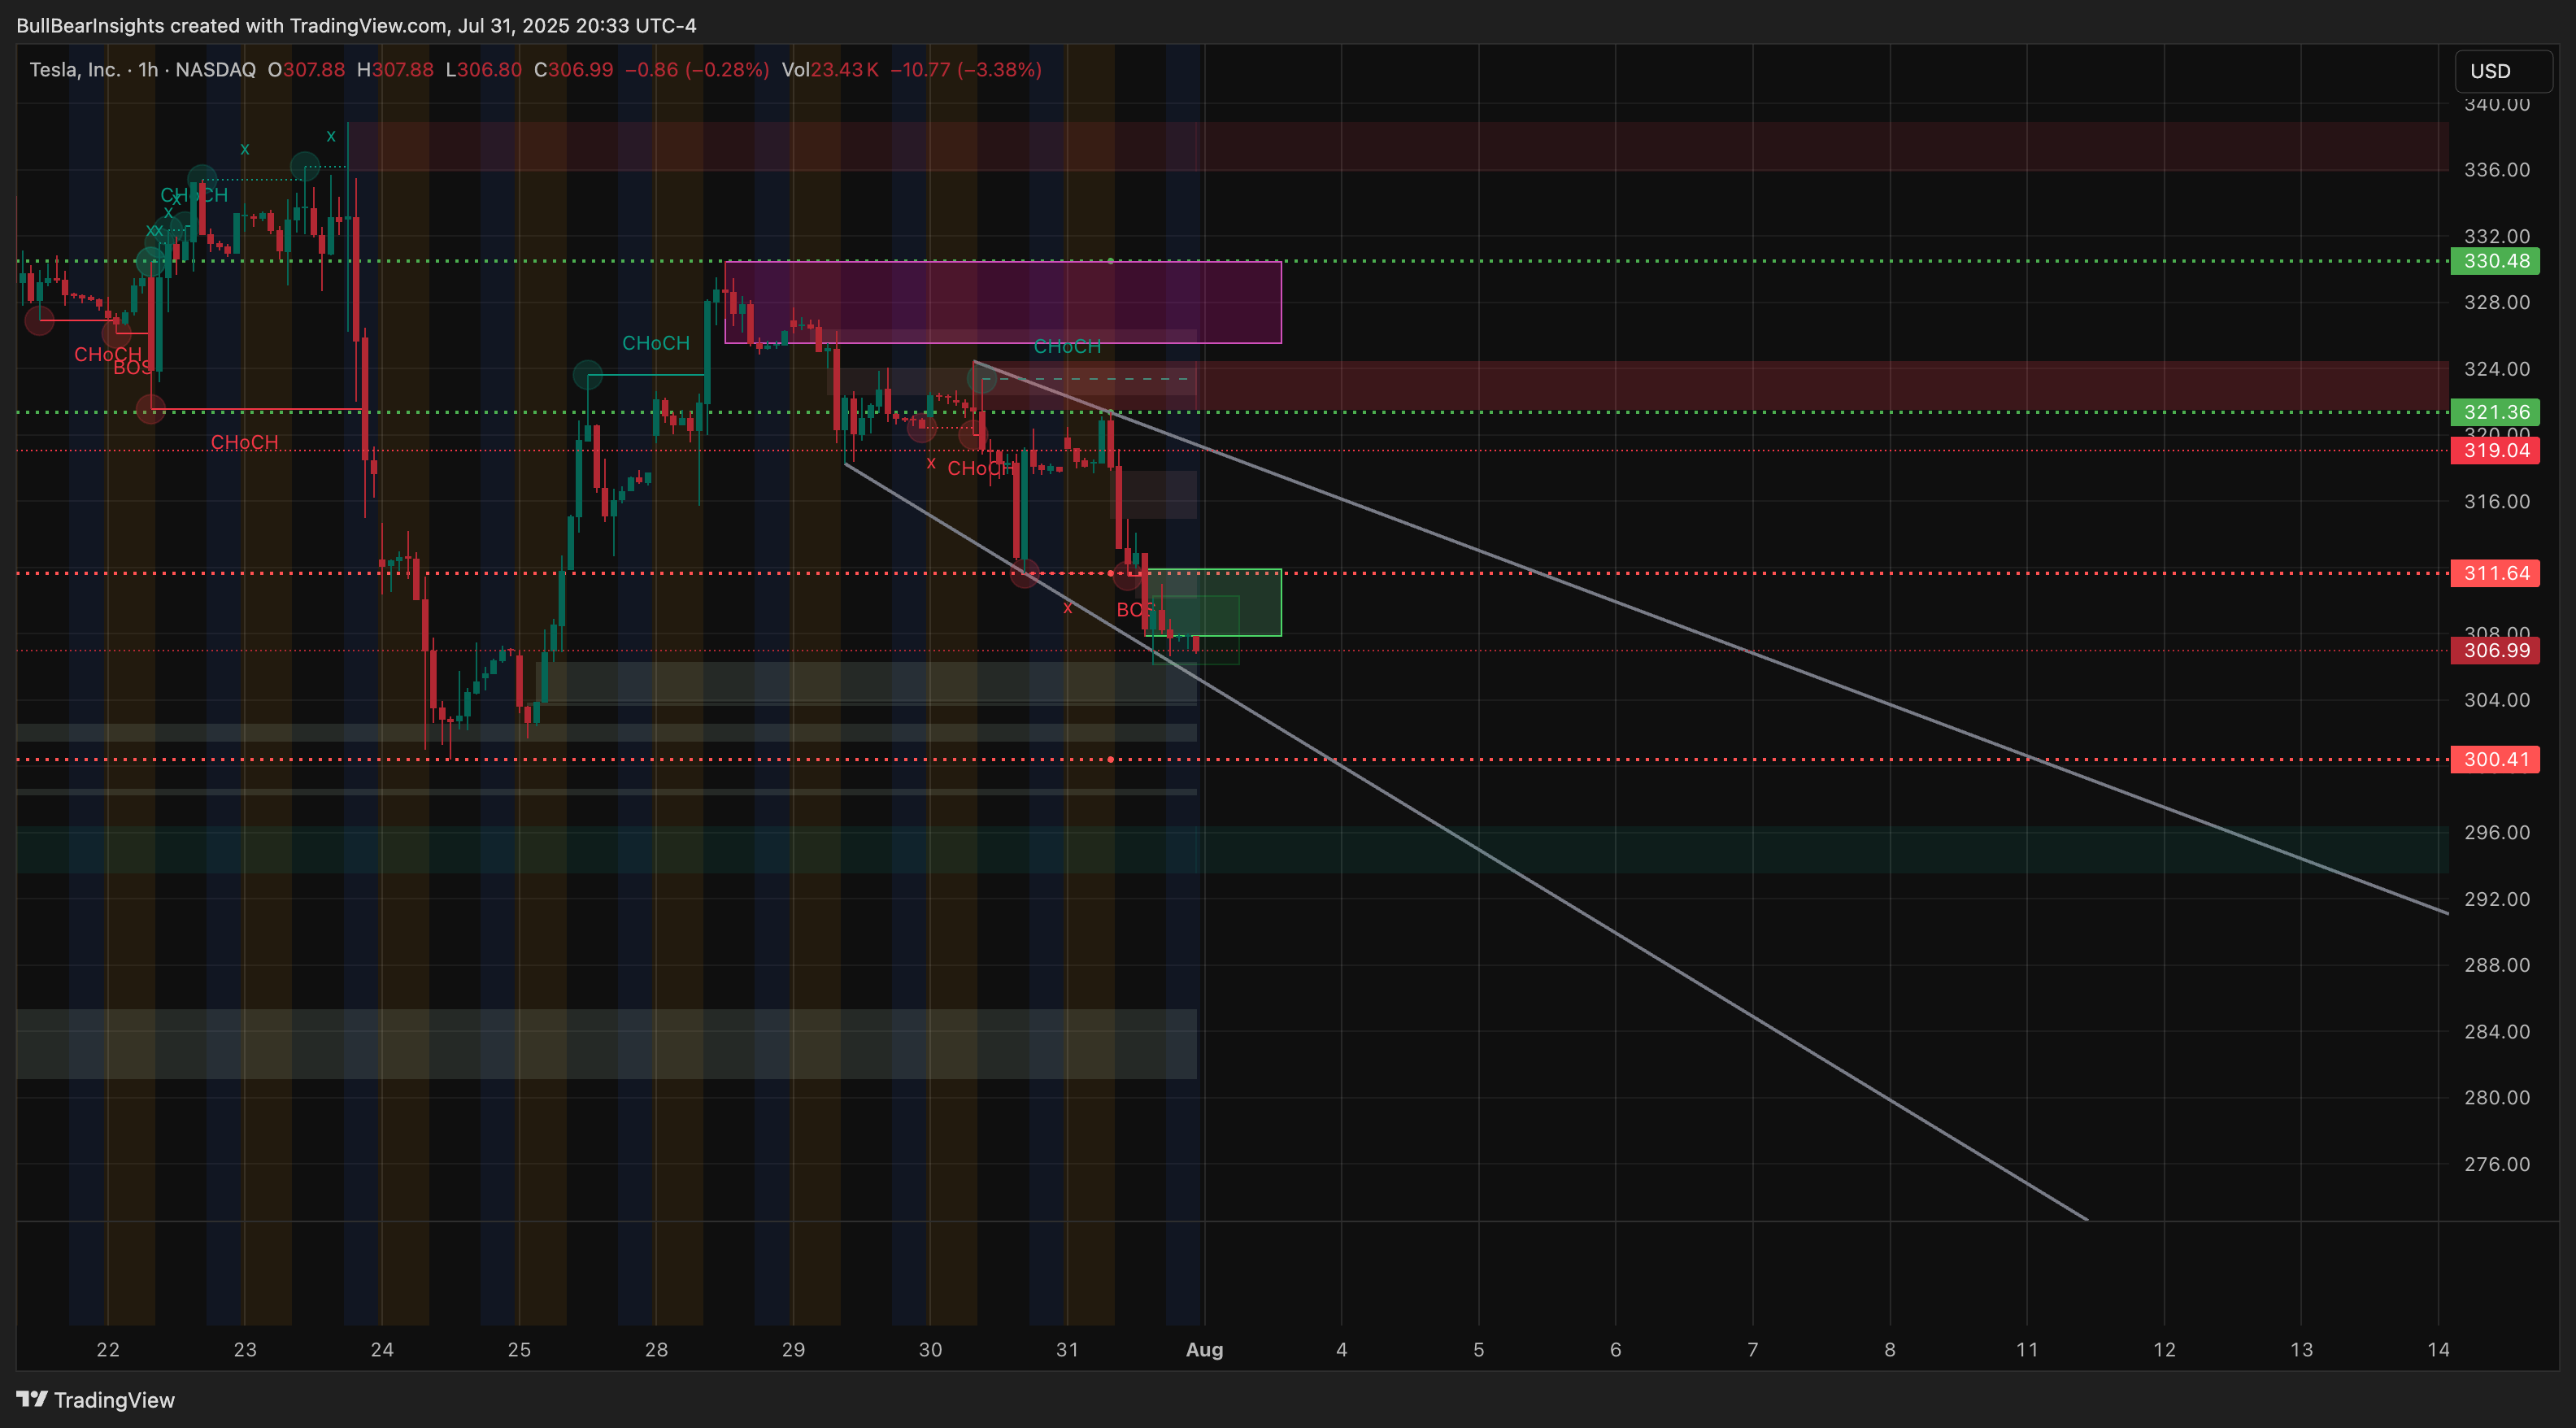The width and height of the screenshot is (2576, 1428).
Task: Click the volume reading Vol 23.43 K
Action: coord(830,70)
